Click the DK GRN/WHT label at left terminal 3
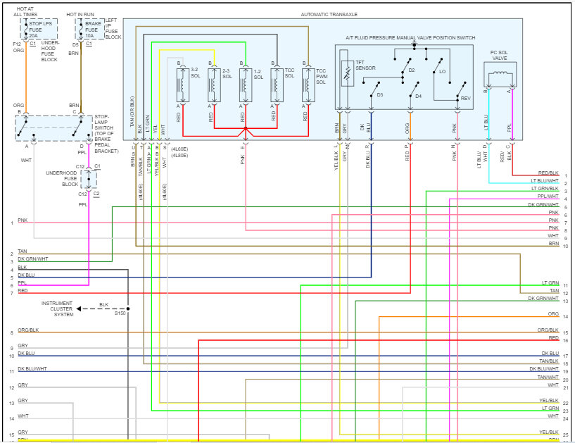This screenshot has height=443, width=575. tap(33, 259)
